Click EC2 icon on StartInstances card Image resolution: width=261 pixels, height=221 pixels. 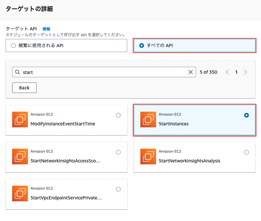click(148, 120)
